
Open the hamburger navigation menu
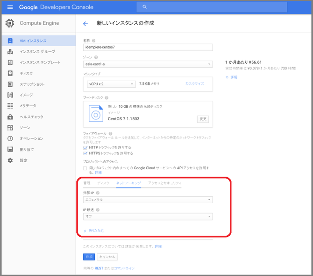[x=10, y=7]
